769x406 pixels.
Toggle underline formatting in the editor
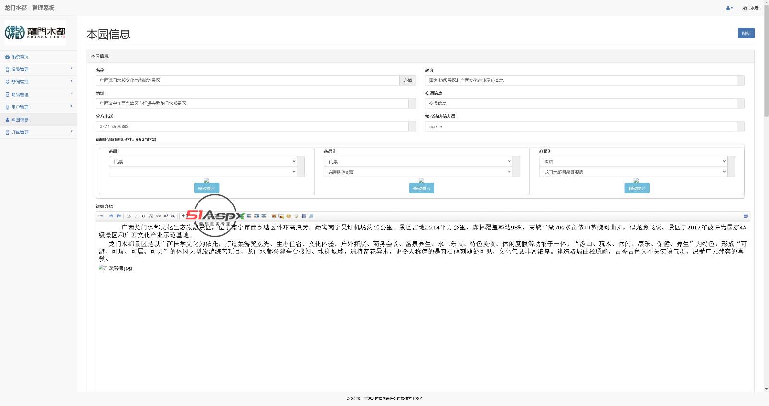(x=143, y=216)
